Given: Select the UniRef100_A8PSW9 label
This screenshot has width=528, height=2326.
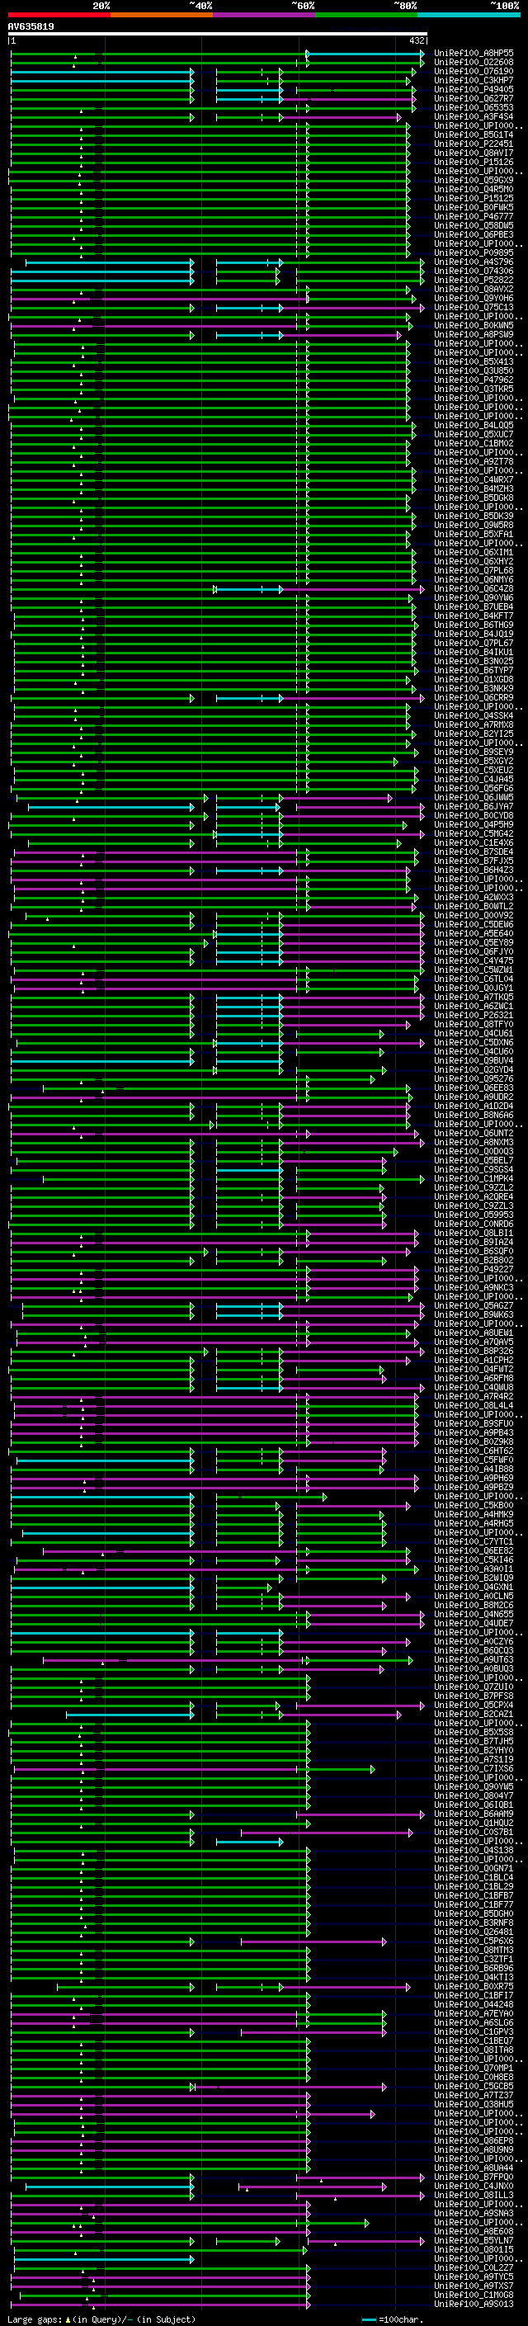Looking at the screenshot, I should coord(474,335).
